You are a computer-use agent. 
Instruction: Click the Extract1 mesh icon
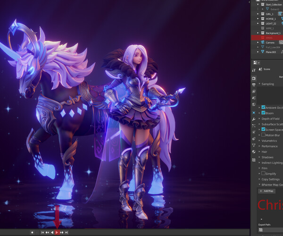[x=267, y=9]
